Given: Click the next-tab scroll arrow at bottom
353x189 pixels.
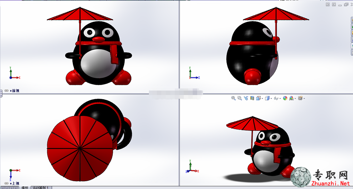Looking at the screenshot, I should point(11,187).
